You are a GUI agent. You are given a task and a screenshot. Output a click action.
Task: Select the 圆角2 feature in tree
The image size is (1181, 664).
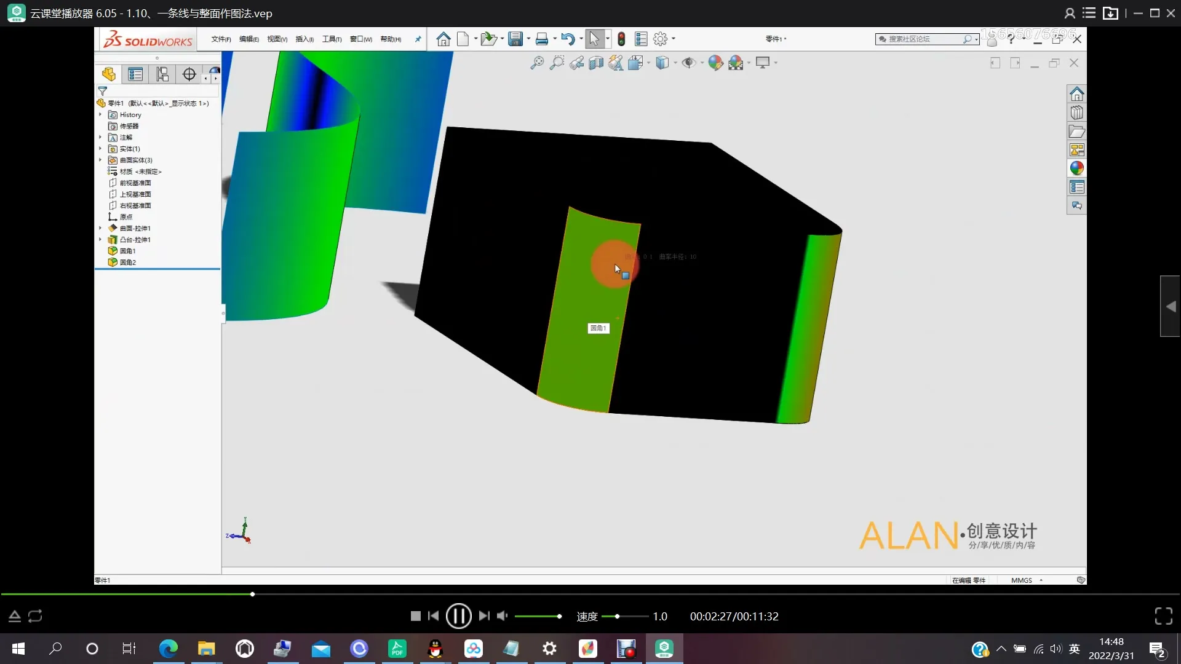click(127, 263)
